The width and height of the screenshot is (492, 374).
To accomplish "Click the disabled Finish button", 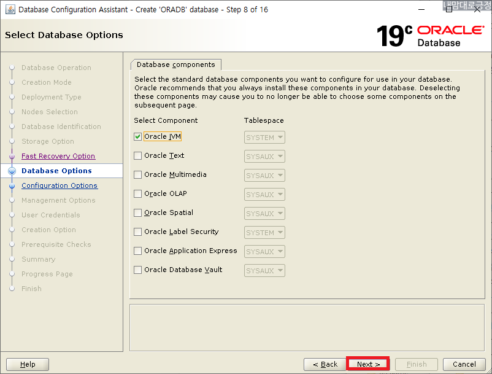I will pos(417,364).
